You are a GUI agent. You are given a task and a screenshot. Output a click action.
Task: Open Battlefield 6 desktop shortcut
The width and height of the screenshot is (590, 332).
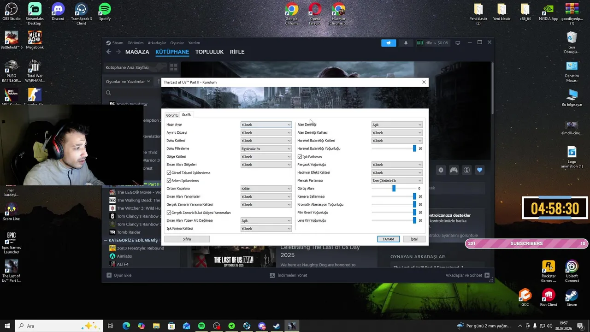point(12,40)
